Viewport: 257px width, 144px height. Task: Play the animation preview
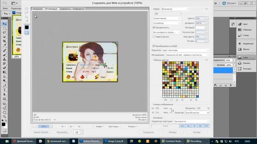[194, 126]
